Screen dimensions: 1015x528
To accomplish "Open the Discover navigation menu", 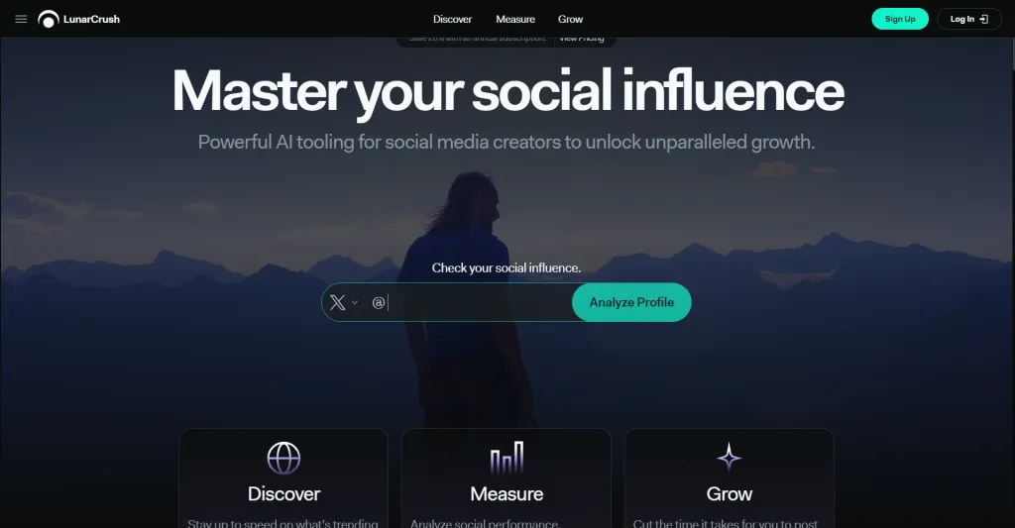I will 452,20.
